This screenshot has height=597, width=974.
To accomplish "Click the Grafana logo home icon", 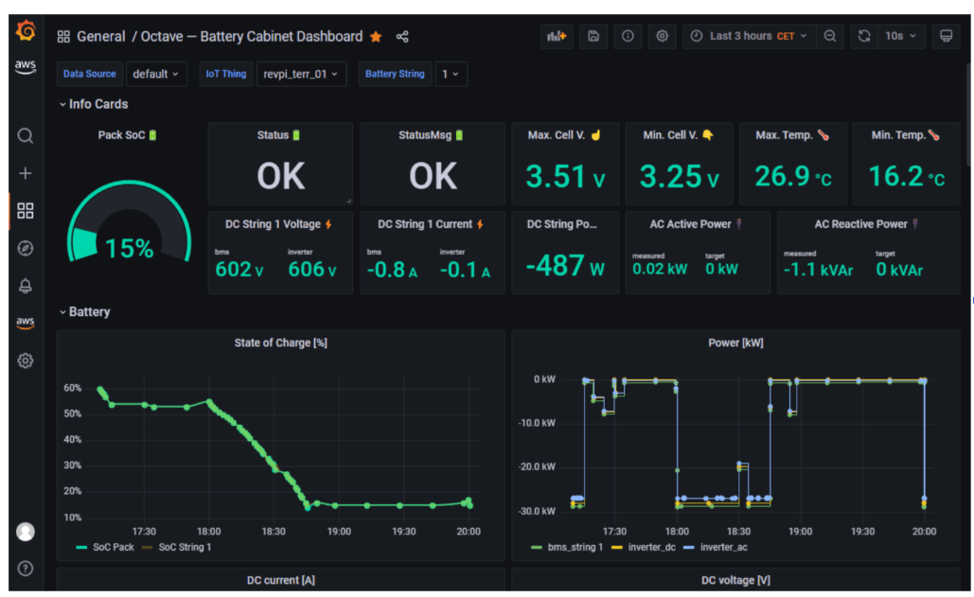I will tap(26, 32).
